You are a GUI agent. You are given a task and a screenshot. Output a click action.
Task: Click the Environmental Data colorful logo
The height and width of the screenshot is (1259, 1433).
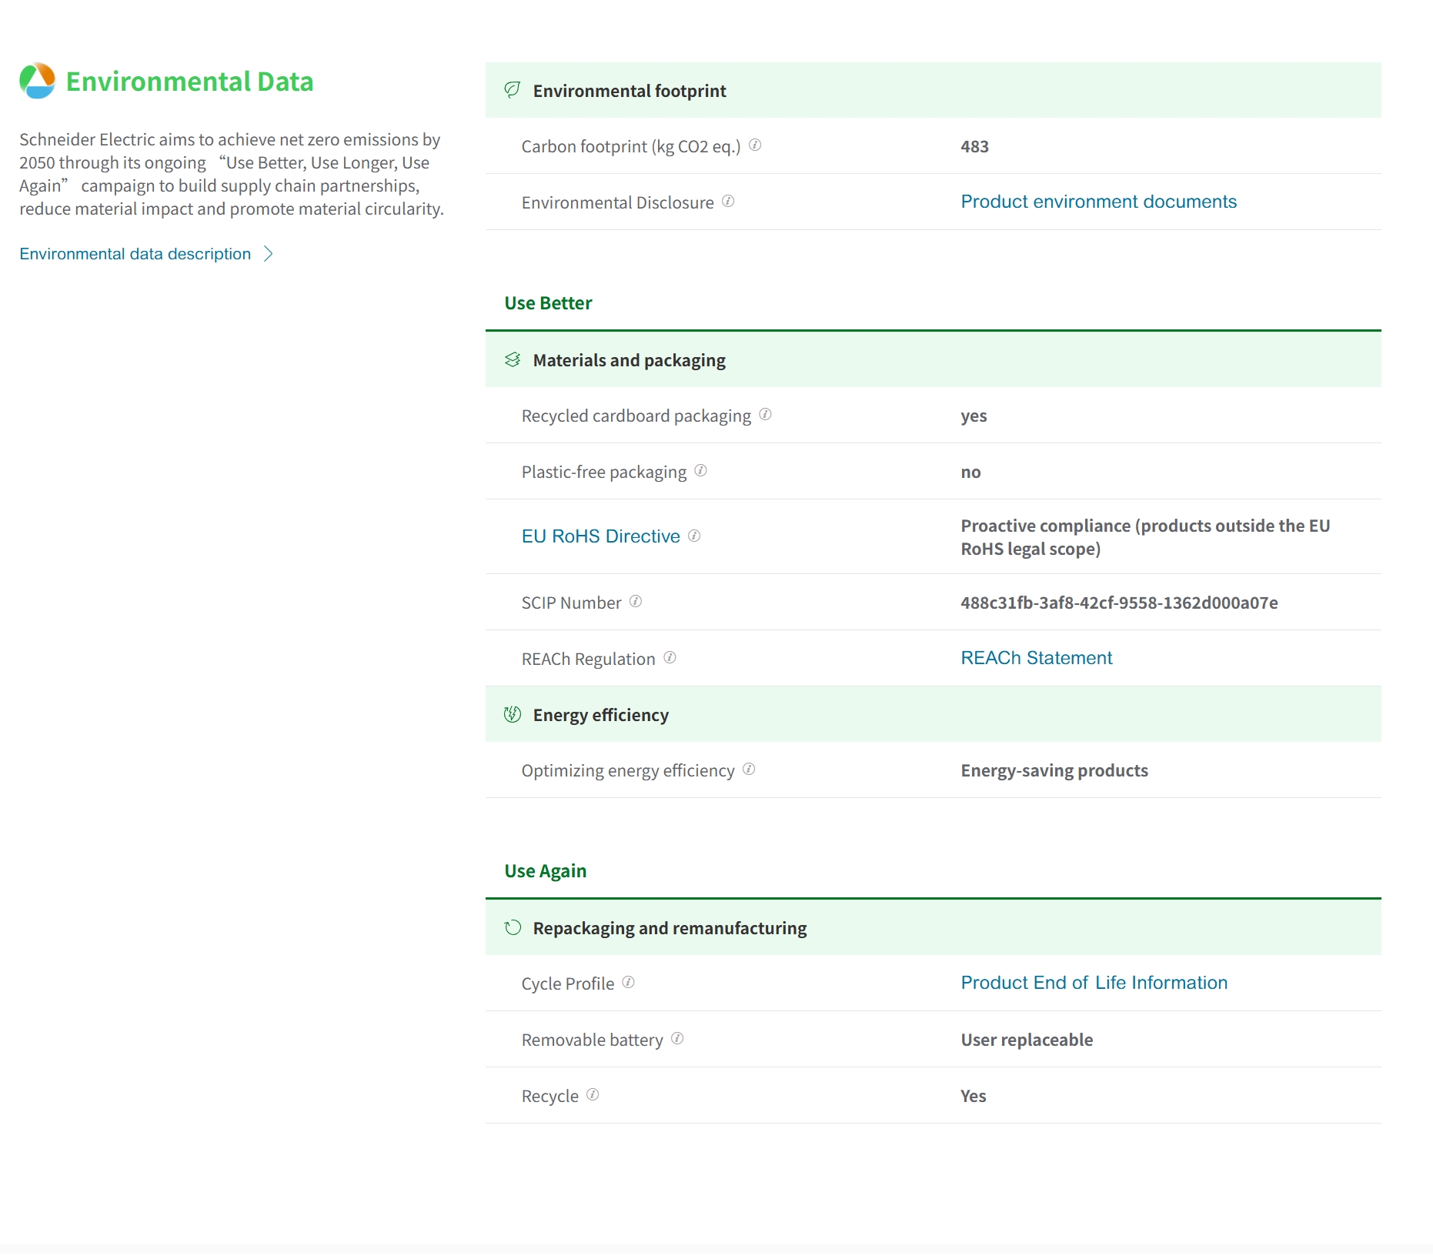(37, 81)
